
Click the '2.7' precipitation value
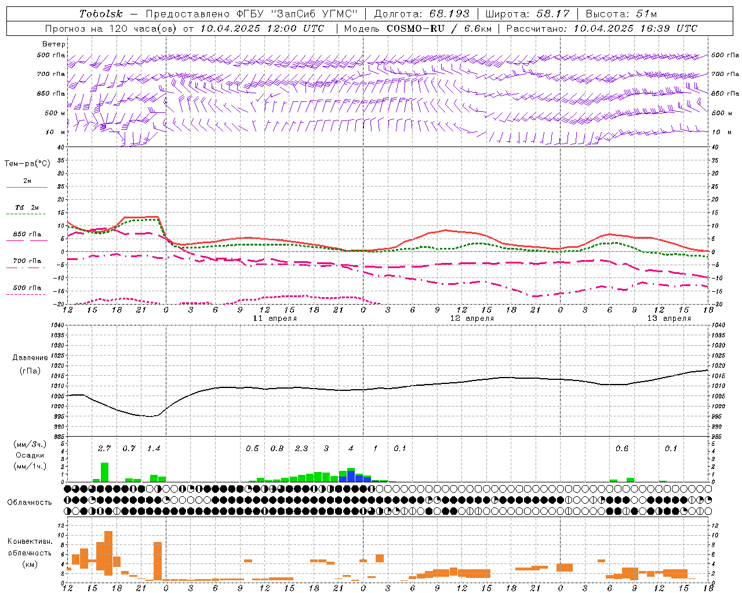coord(104,448)
